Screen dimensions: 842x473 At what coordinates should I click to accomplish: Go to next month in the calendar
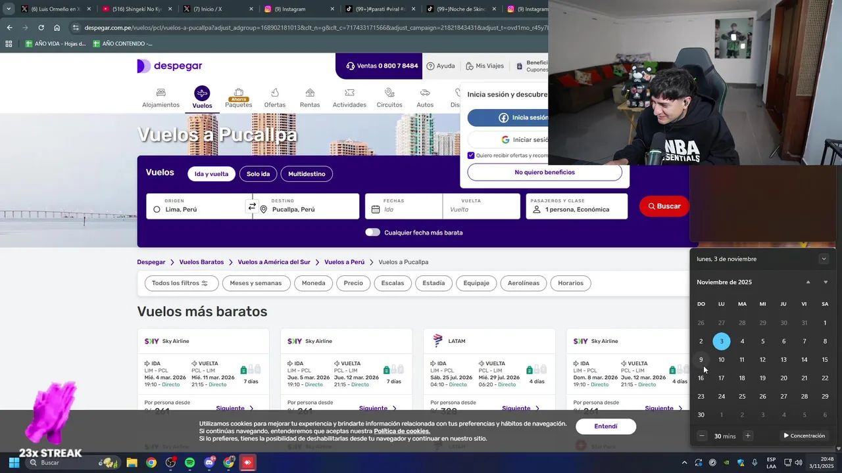826,282
